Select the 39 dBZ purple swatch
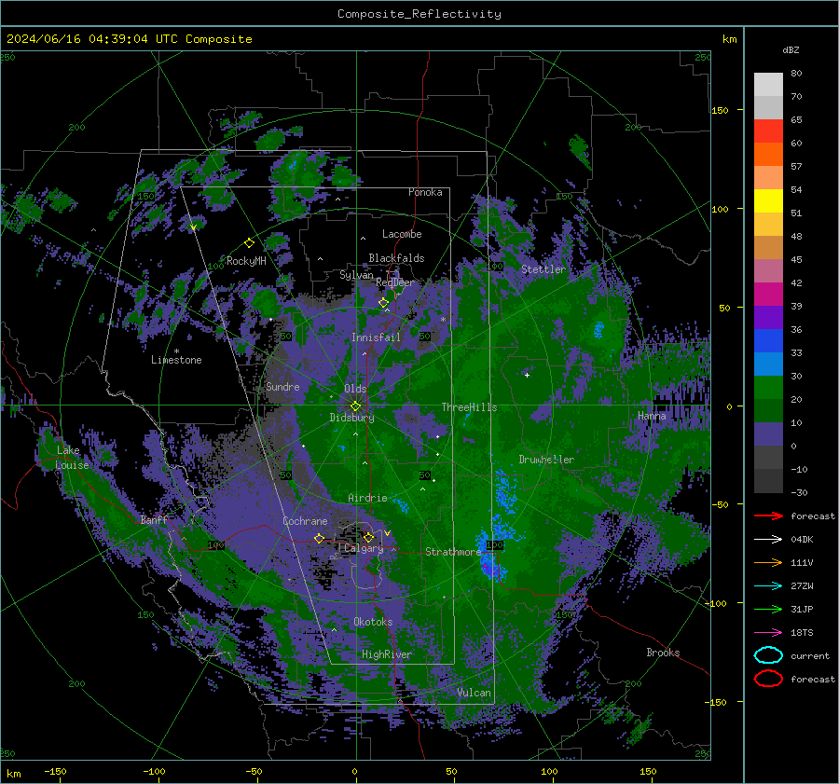The height and width of the screenshot is (784, 839). click(x=768, y=317)
